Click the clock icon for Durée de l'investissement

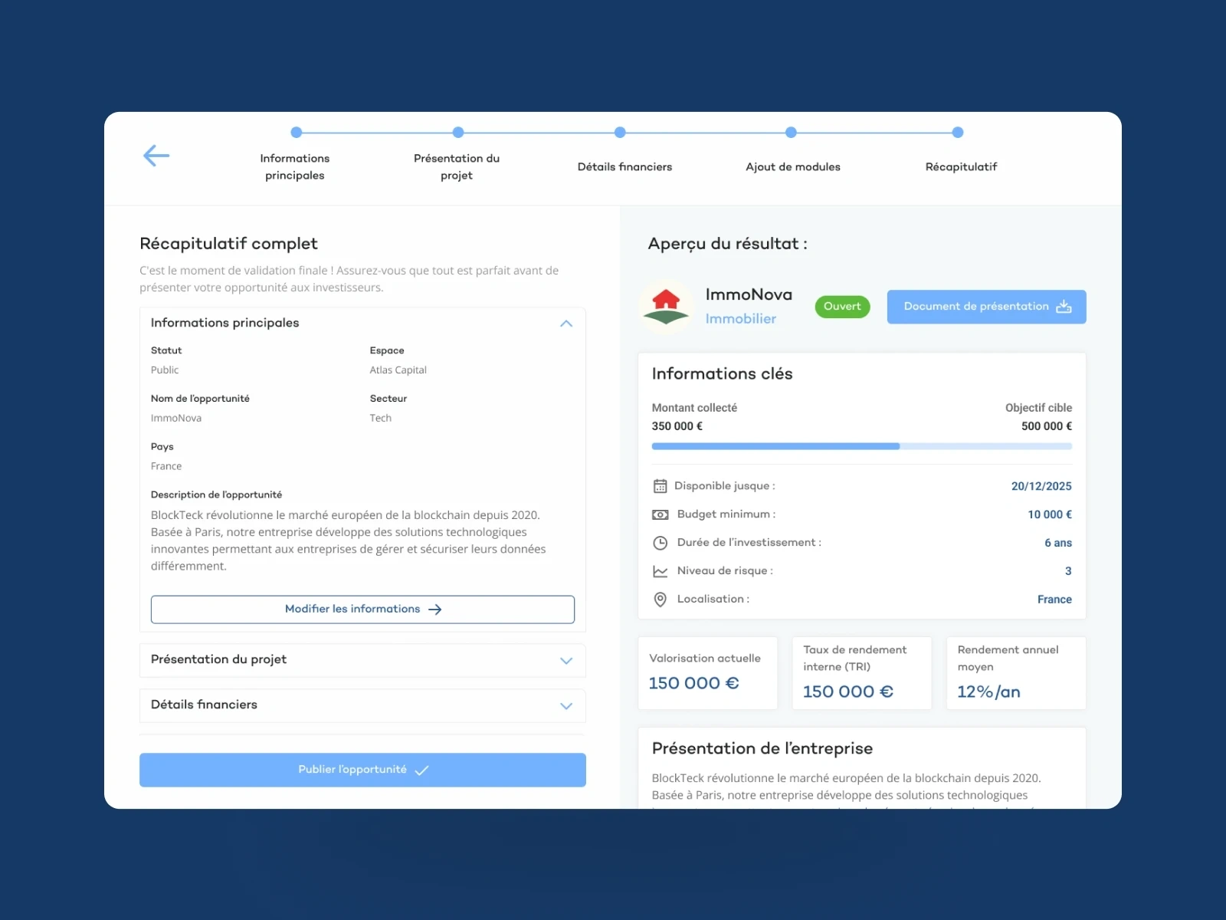coord(660,543)
